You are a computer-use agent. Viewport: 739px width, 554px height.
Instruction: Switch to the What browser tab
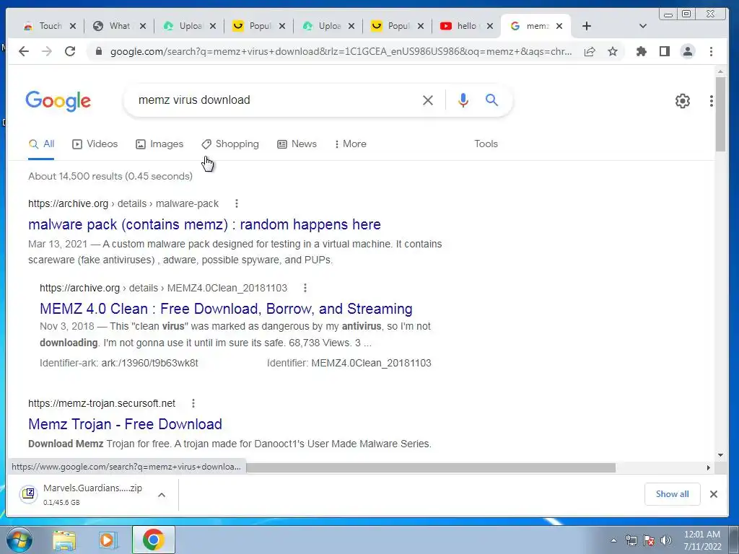(x=119, y=26)
